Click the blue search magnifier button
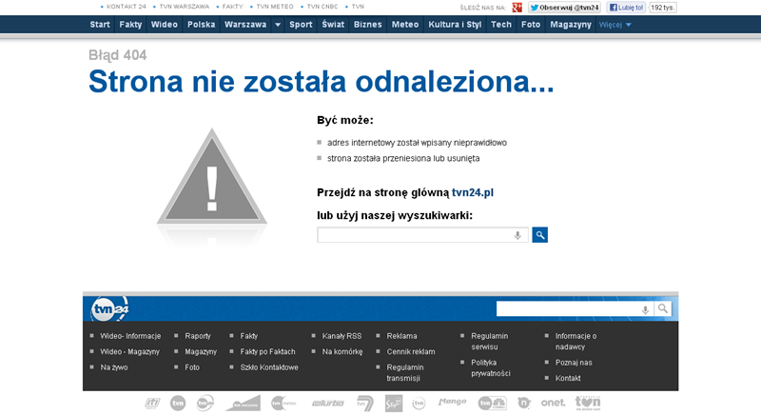Image resolution: width=761 pixels, height=415 pixels. 539,235
